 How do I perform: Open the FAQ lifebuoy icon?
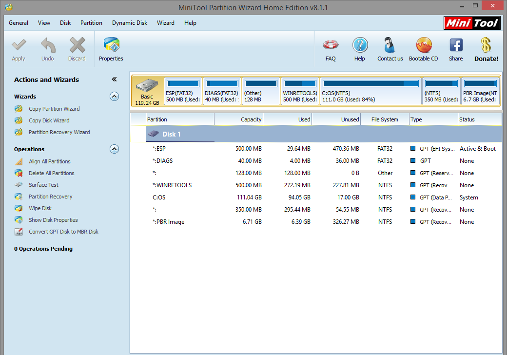(x=331, y=44)
